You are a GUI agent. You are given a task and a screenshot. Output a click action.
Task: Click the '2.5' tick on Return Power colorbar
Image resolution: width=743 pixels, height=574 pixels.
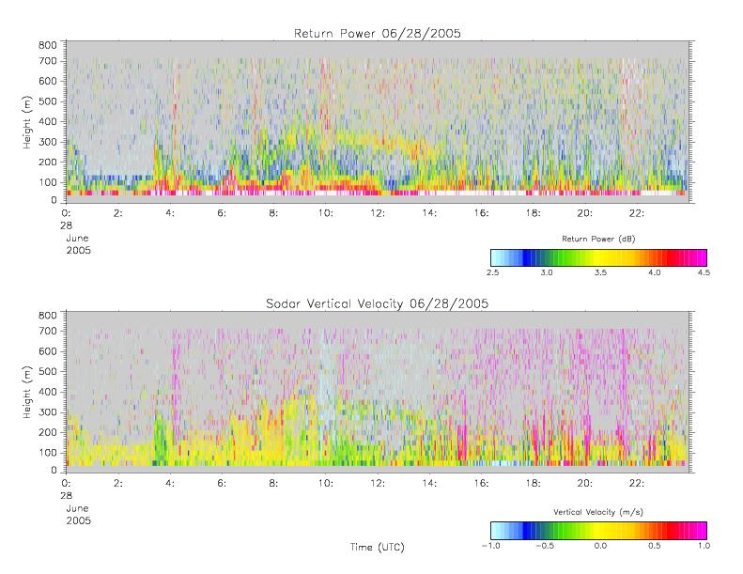[x=493, y=272]
